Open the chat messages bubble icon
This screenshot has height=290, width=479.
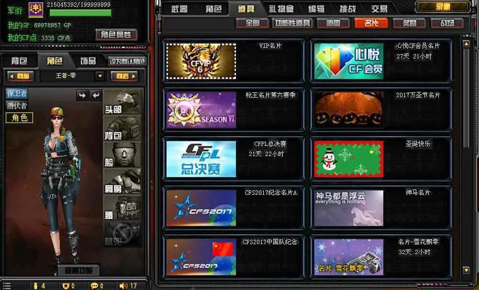[x=97, y=286]
